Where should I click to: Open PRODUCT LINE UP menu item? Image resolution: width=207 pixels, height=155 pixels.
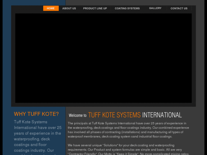tap(95, 8)
